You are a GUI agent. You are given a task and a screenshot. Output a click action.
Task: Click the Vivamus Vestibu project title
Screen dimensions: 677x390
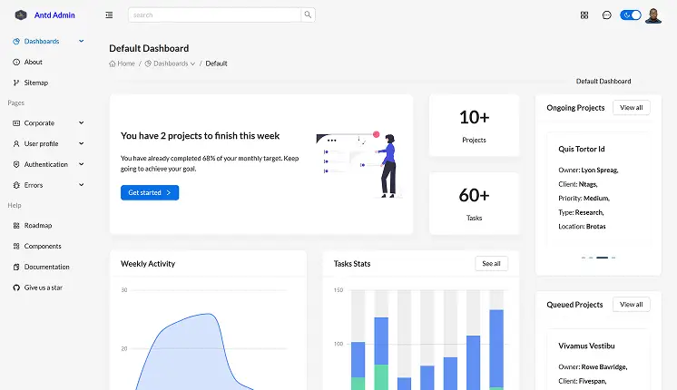point(586,346)
